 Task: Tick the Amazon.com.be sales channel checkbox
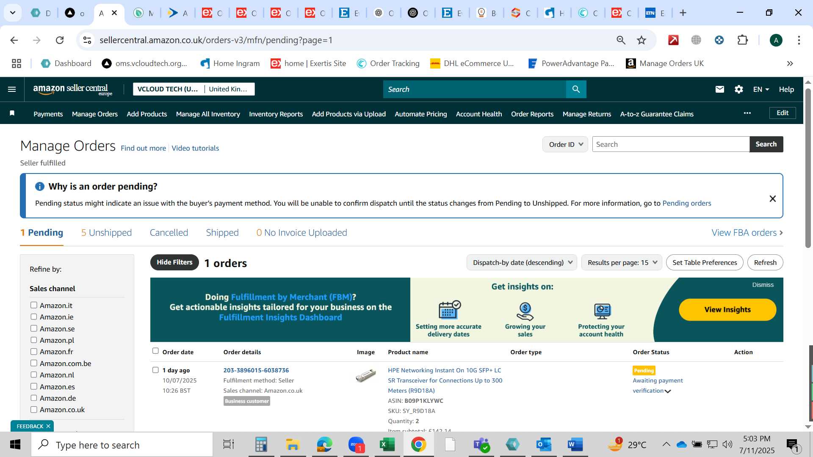pos(34,363)
